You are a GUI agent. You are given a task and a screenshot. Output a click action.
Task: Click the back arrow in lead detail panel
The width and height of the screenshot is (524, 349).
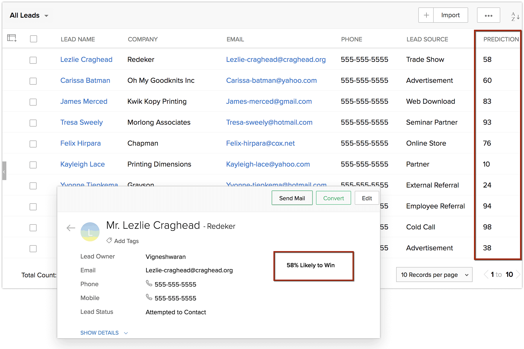click(71, 228)
